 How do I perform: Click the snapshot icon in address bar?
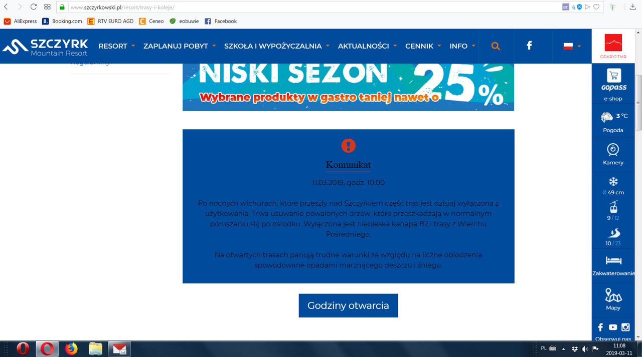[x=566, y=7]
